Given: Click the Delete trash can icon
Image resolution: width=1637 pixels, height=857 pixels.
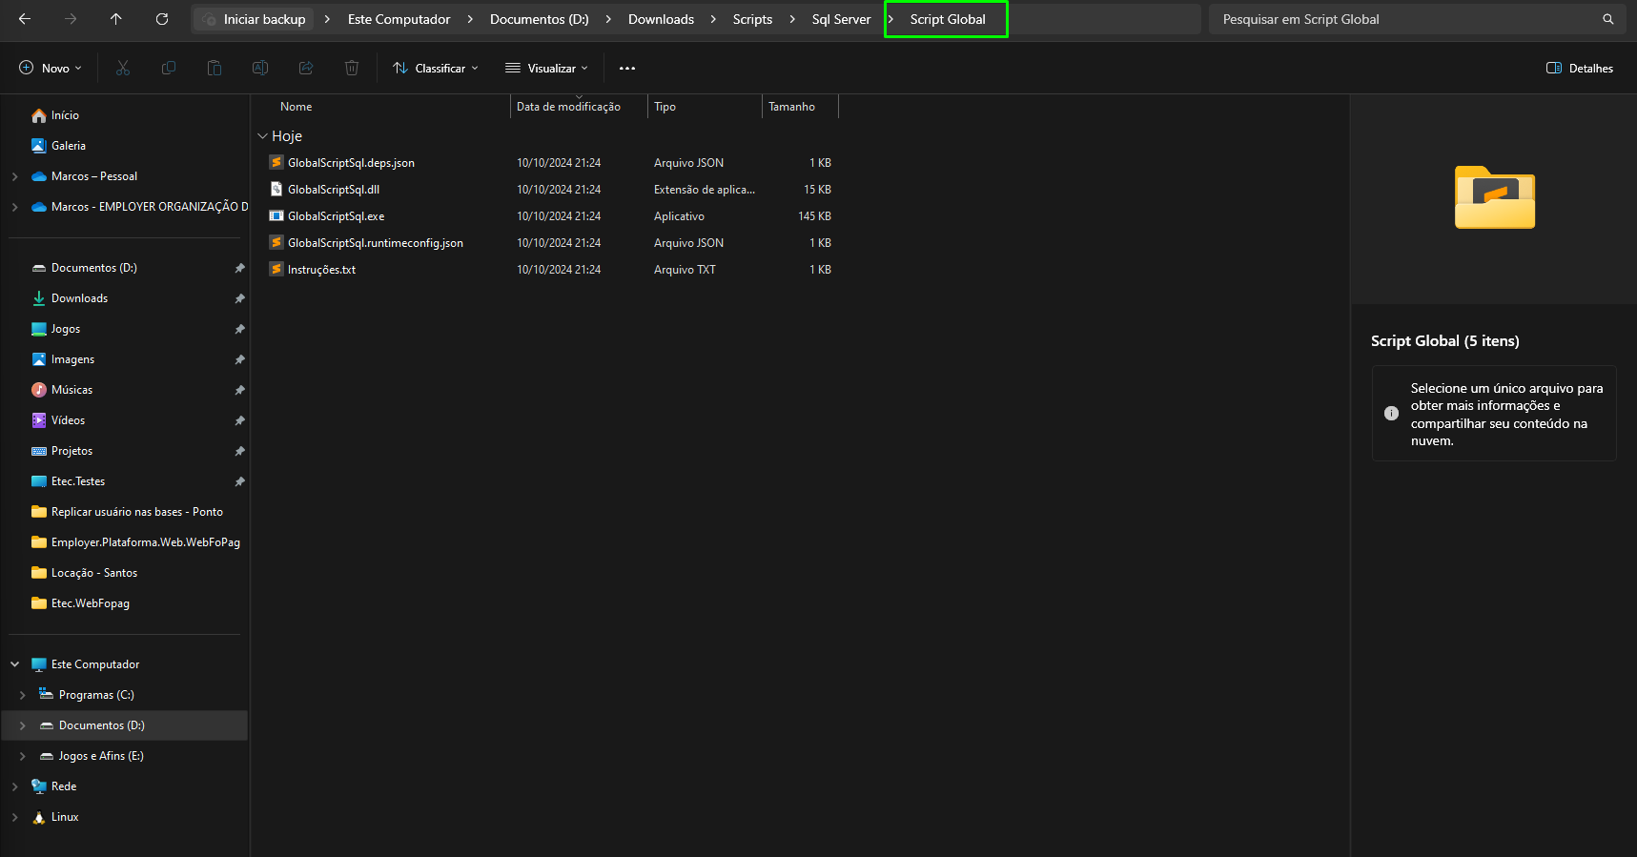Looking at the screenshot, I should coord(352,68).
